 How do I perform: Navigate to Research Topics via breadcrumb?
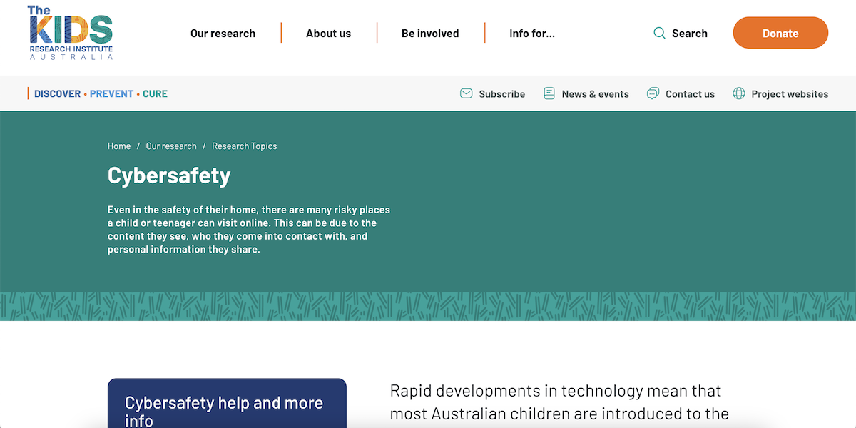(x=245, y=146)
